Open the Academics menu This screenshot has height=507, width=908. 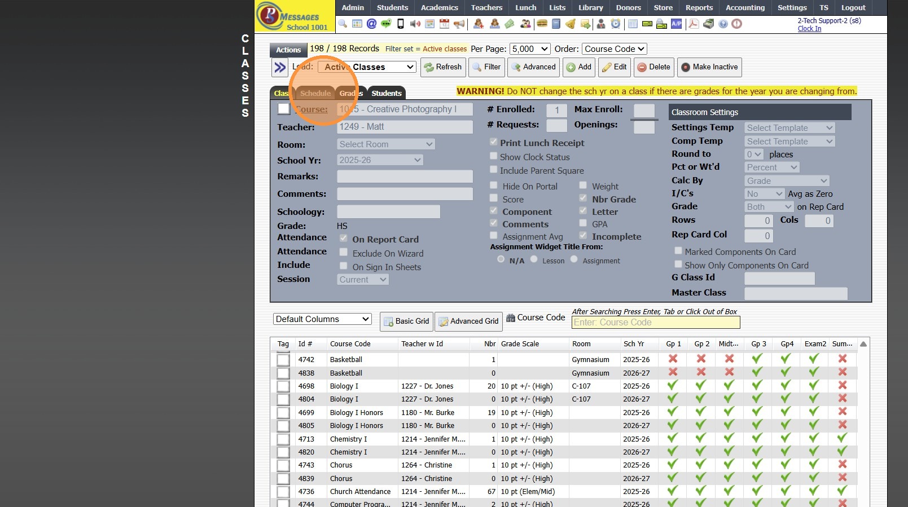[x=439, y=7]
